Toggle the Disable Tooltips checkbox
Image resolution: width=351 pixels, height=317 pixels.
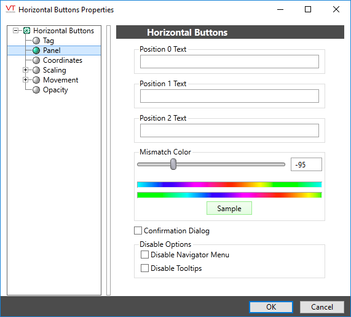pyautogui.click(x=144, y=268)
